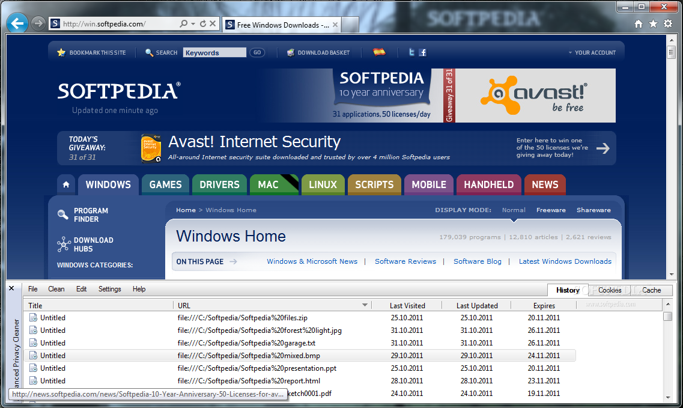Open the browser Home icon
This screenshot has height=408, width=683.
pyautogui.click(x=639, y=23)
